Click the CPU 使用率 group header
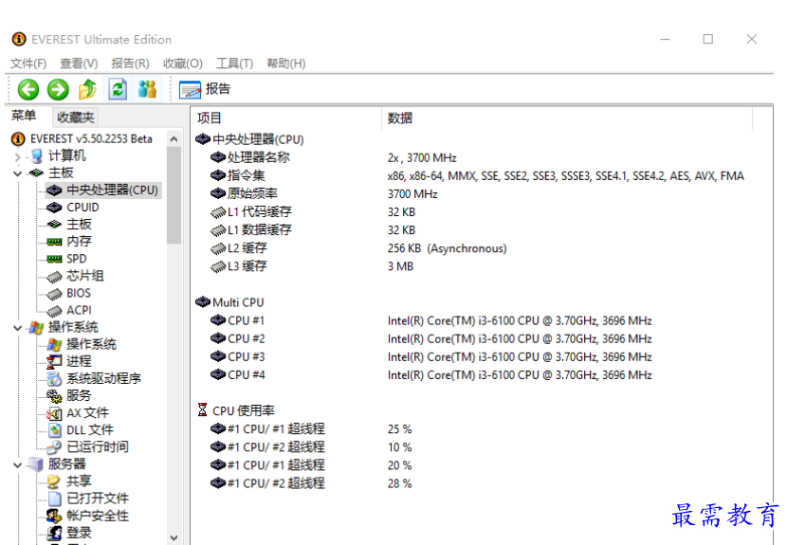The width and height of the screenshot is (787, 545). tap(236, 411)
